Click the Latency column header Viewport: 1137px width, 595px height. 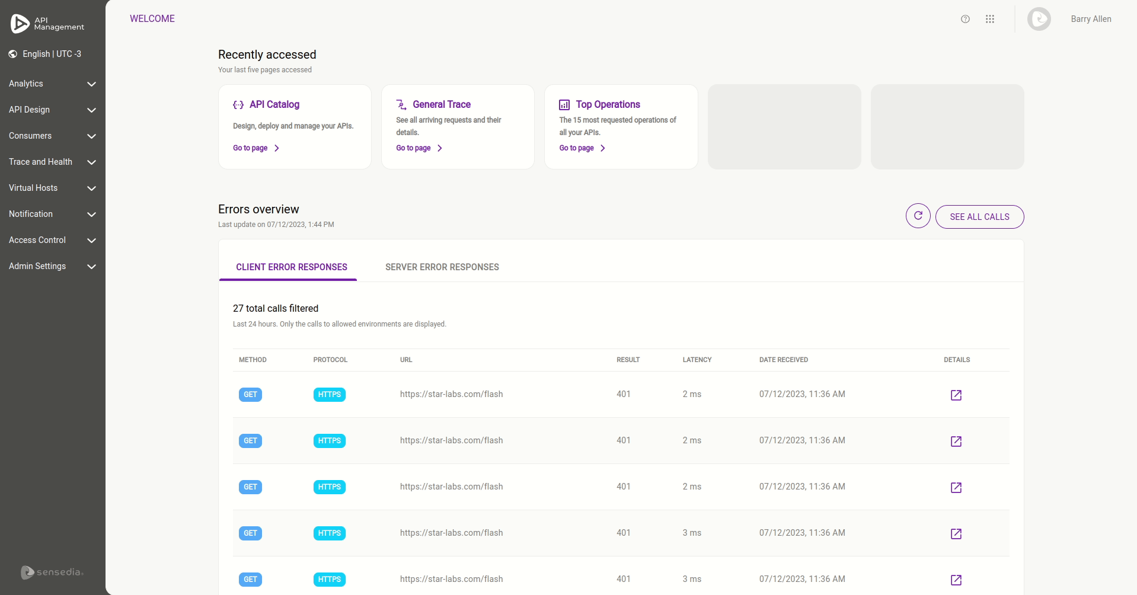coord(697,360)
